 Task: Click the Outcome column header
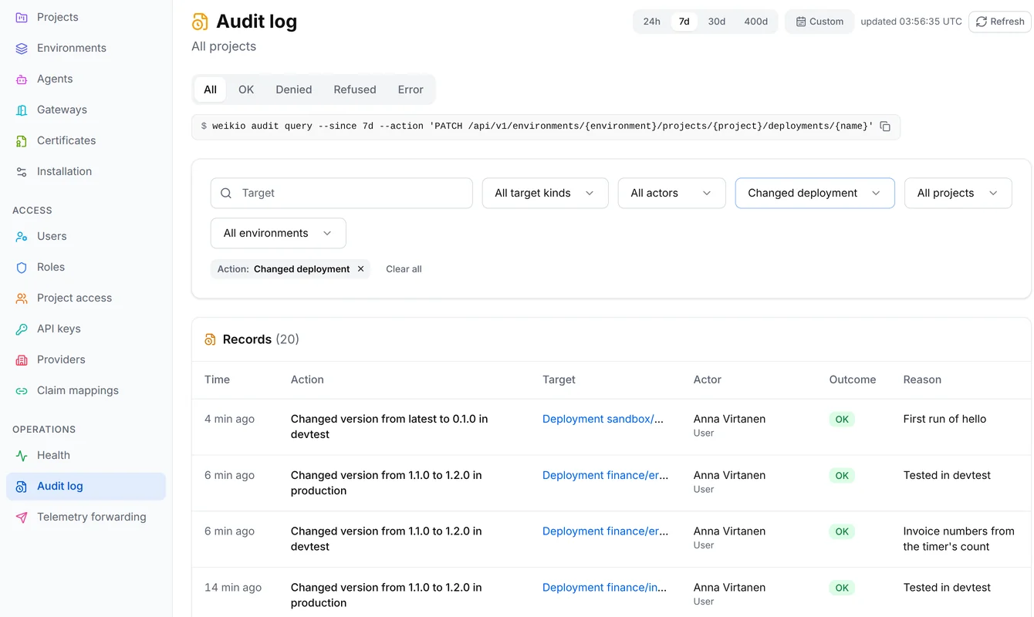tap(853, 379)
